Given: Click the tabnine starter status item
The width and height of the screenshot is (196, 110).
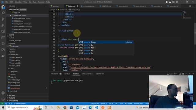Looking at the screenshot, I should click(20, 104).
